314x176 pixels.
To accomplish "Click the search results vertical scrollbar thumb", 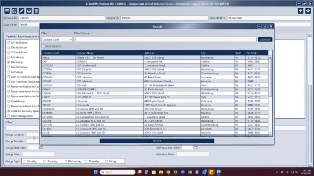I will click(270, 78).
